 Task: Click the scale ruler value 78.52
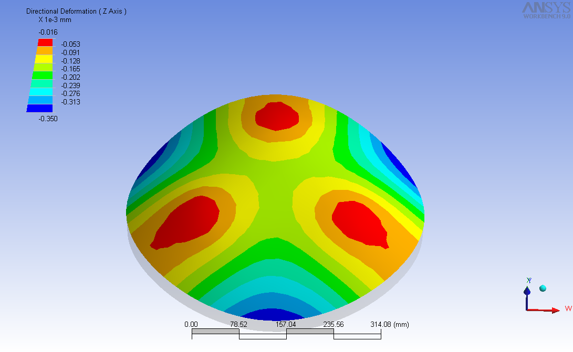238,324
